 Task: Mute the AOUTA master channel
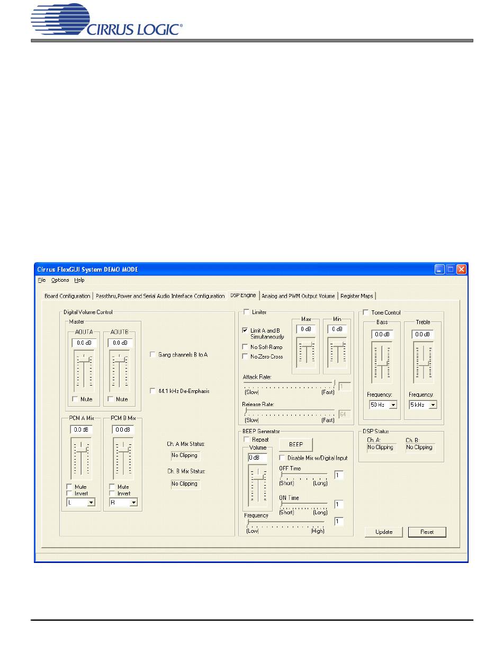(x=75, y=399)
